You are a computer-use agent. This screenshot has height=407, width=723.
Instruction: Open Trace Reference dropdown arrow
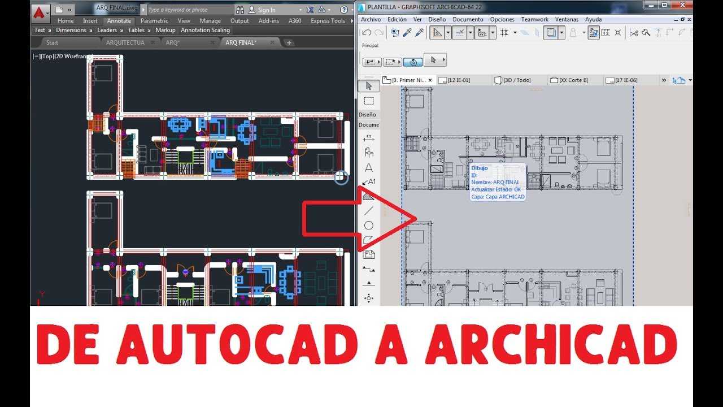click(x=562, y=33)
